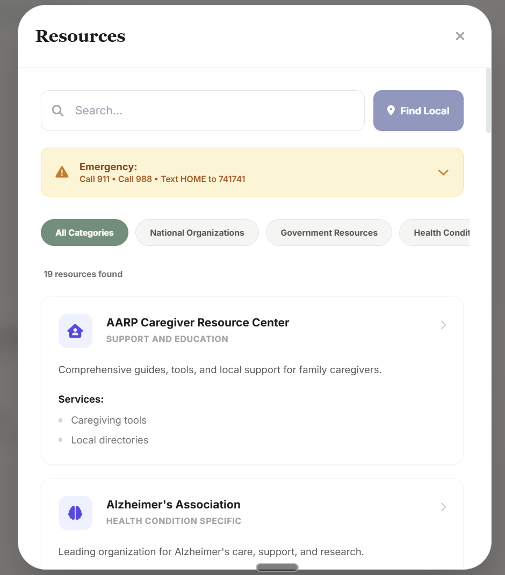505x575 pixels.
Task: Click the X to dismiss the Resources dialog
Action: 460,36
